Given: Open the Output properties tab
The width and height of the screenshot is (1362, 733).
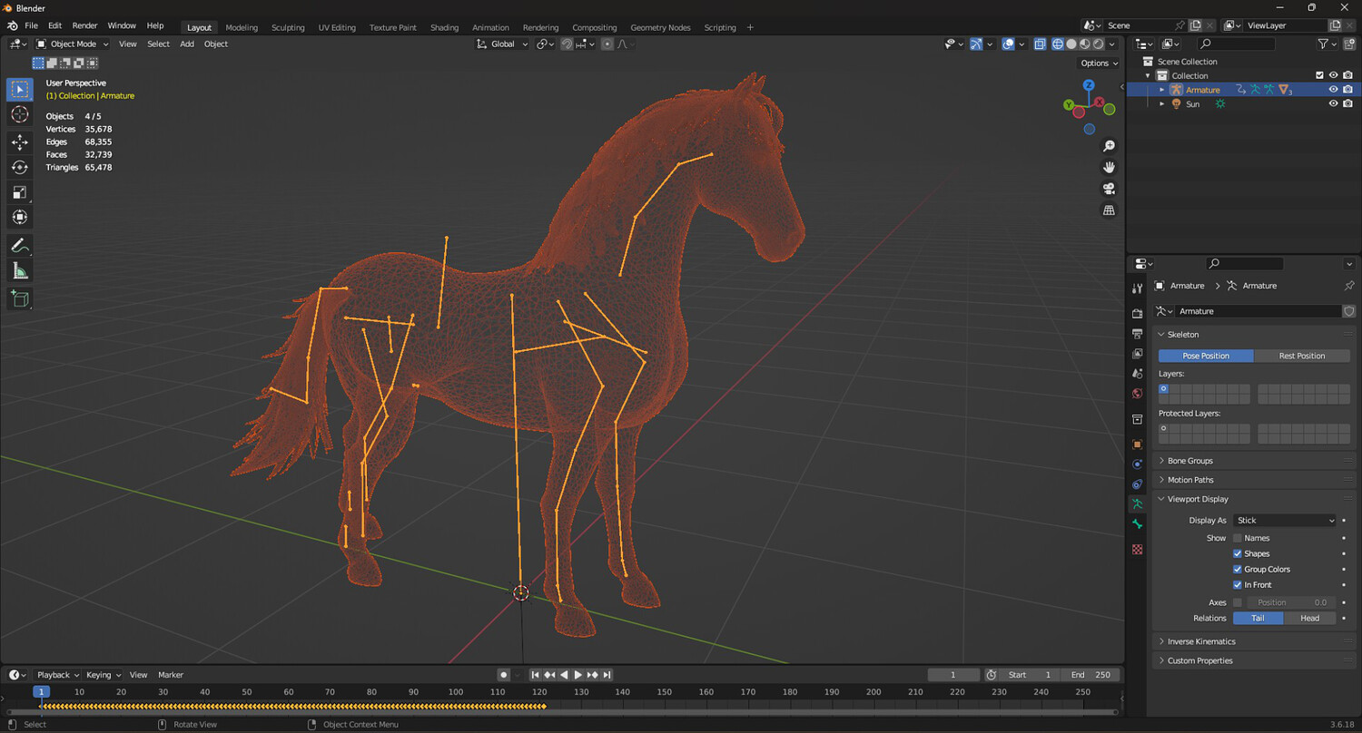Looking at the screenshot, I should pyautogui.click(x=1138, y=333).
